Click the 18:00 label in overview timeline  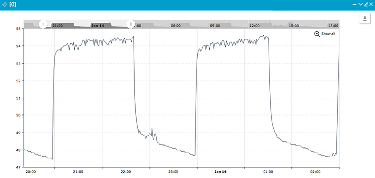333,26
